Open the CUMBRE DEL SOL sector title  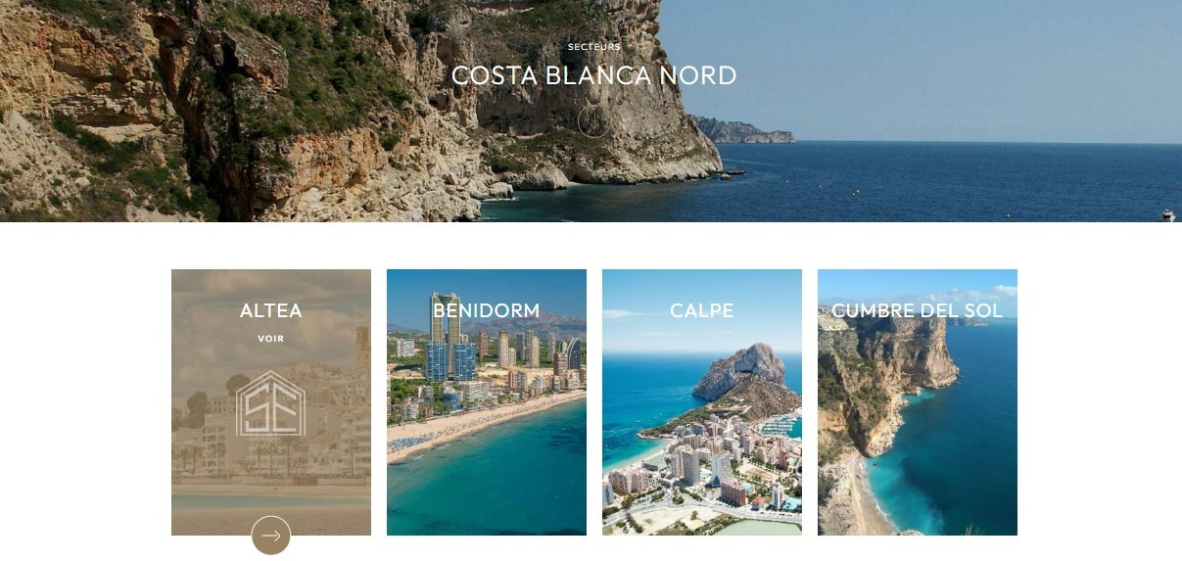[x=918, y=310]
